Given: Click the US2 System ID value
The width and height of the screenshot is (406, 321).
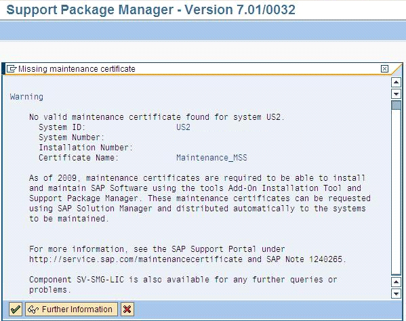Looking at the screenshot, I should (183, 127).
